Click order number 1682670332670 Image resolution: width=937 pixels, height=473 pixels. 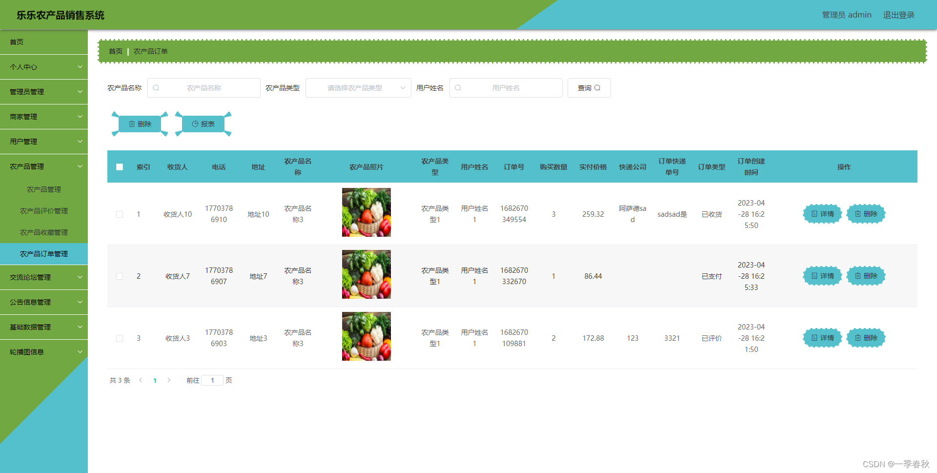tap(514, 276)
